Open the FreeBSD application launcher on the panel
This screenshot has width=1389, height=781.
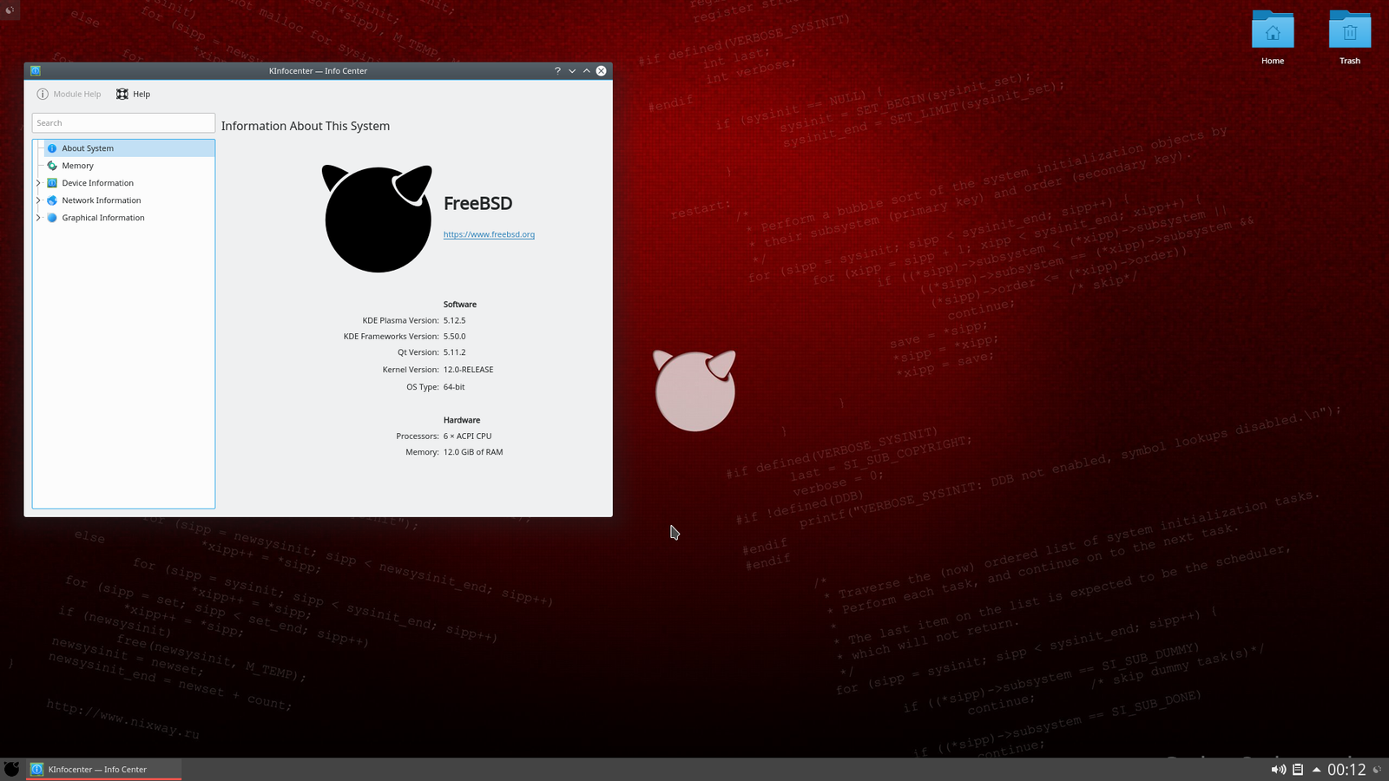pyautogui.click(x=11, y=769)
